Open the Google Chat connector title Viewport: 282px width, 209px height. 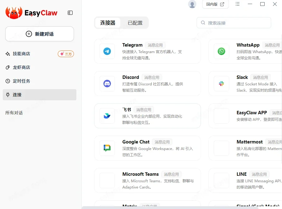[x=136, y=142]
